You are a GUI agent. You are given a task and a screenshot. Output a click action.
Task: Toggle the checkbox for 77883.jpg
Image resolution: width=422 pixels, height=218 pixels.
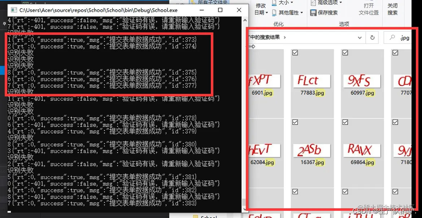[295, 53]
